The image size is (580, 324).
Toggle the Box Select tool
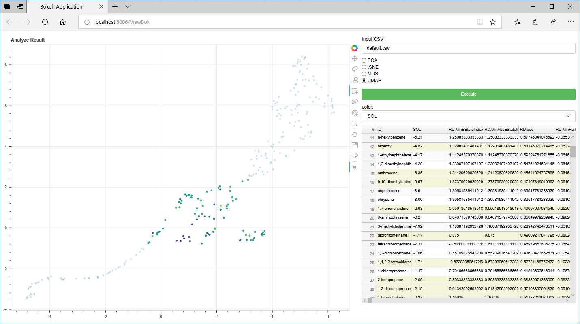tap(355, 91)
